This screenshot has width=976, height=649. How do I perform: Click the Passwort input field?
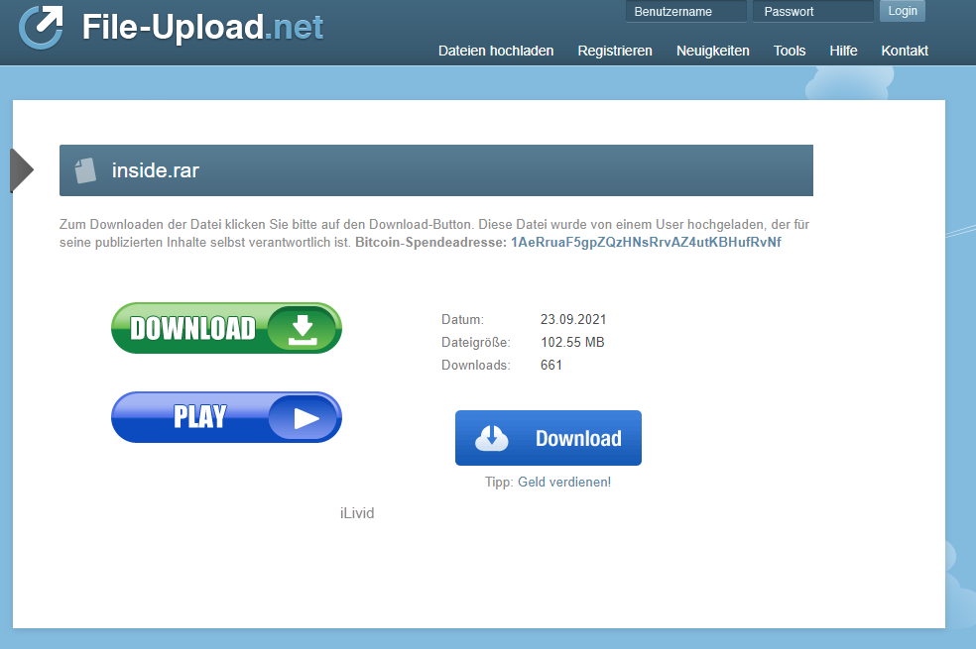(x=813, y=11)
